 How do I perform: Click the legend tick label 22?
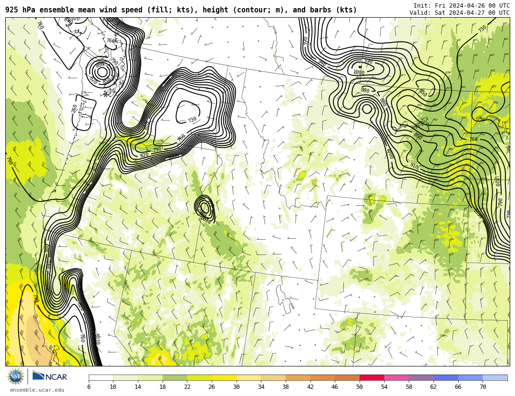pos(187,387)
